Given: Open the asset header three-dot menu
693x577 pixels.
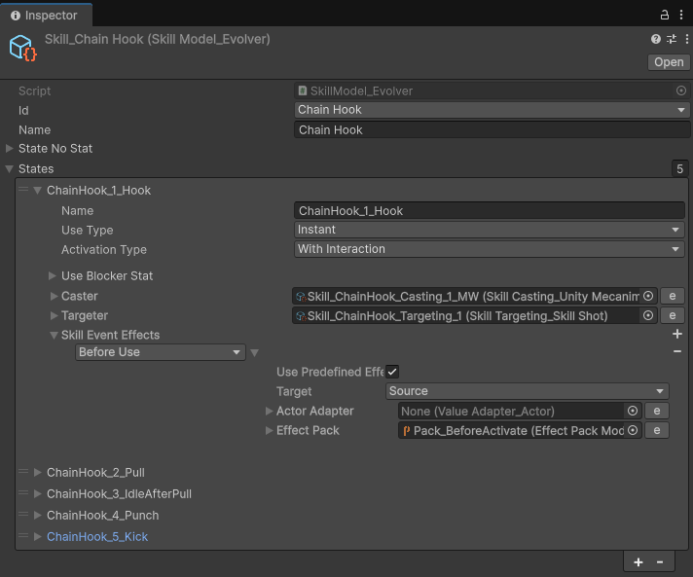Looking at the screenshot, I should click(x=687, y=39).
